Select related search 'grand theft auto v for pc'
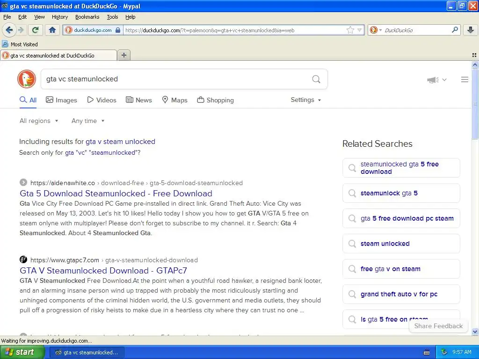 pos(401,294)
